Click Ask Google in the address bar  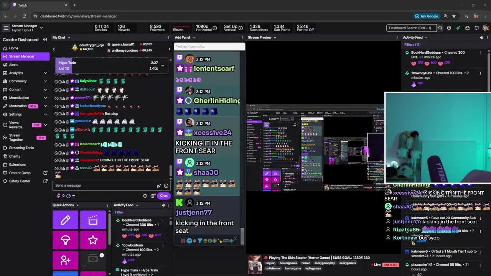click(x=426, y=16)
